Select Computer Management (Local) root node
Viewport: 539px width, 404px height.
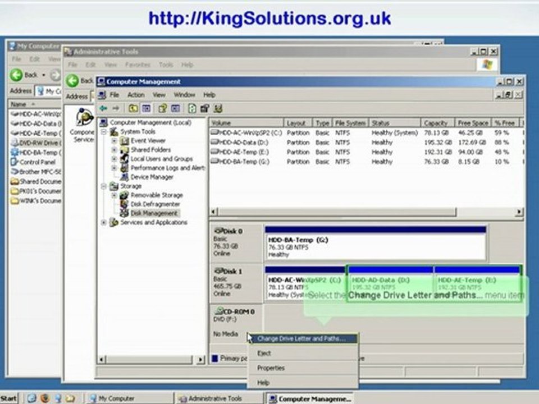point(150,123)
